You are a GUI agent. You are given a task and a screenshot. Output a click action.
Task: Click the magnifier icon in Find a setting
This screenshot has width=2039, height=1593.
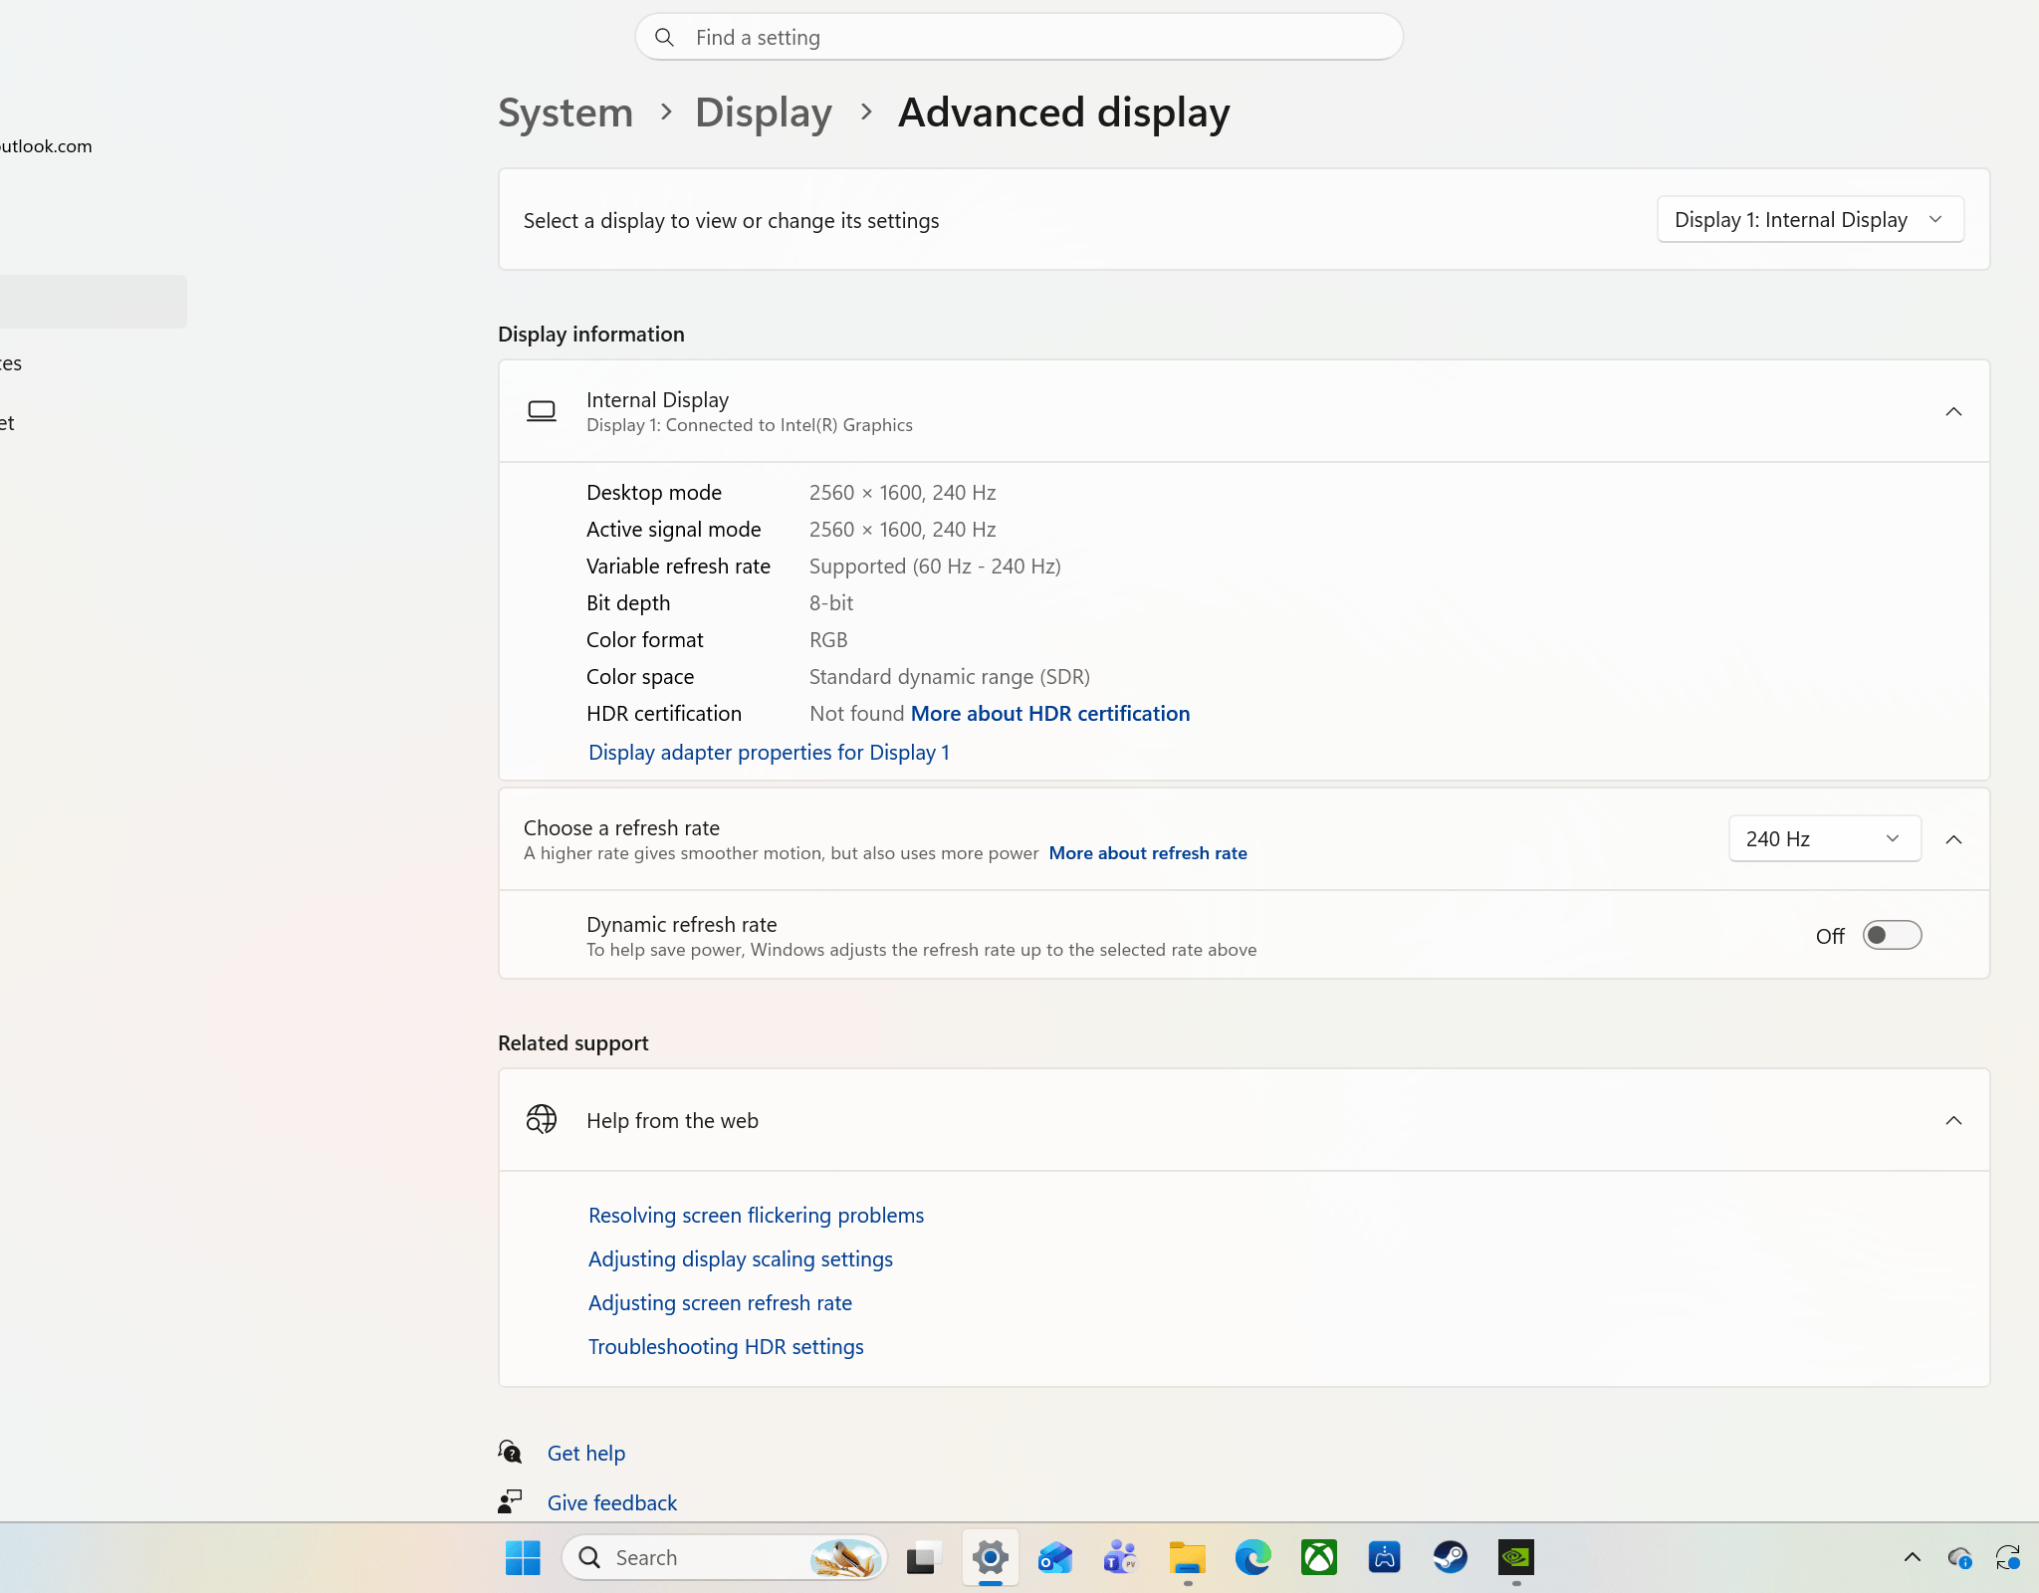click(664, 37)
